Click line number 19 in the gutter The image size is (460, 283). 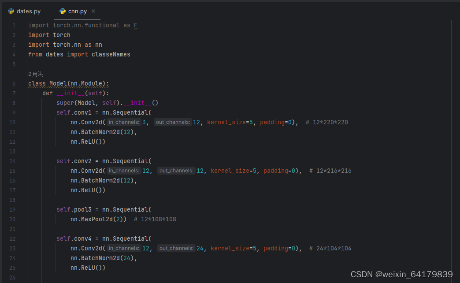coord(12,210)
